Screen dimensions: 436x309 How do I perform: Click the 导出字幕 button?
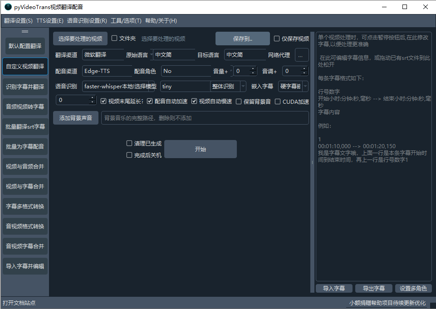[x=373, y=288]
